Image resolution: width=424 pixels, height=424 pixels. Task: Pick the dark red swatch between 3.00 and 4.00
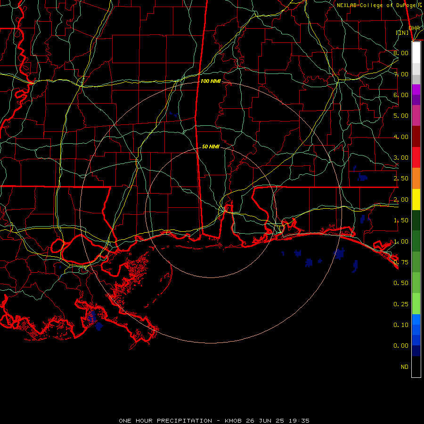point(416,137)
